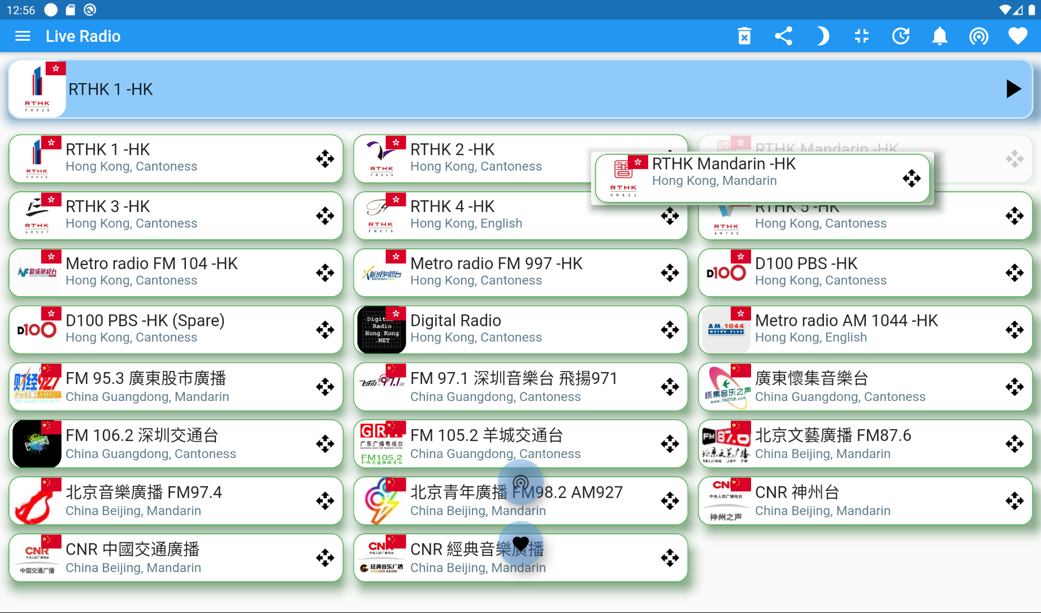Select the RTHK 1 -HK station in the grid
The height and width of the screenshot is (613, 1041).
click(x=176, y=159)
